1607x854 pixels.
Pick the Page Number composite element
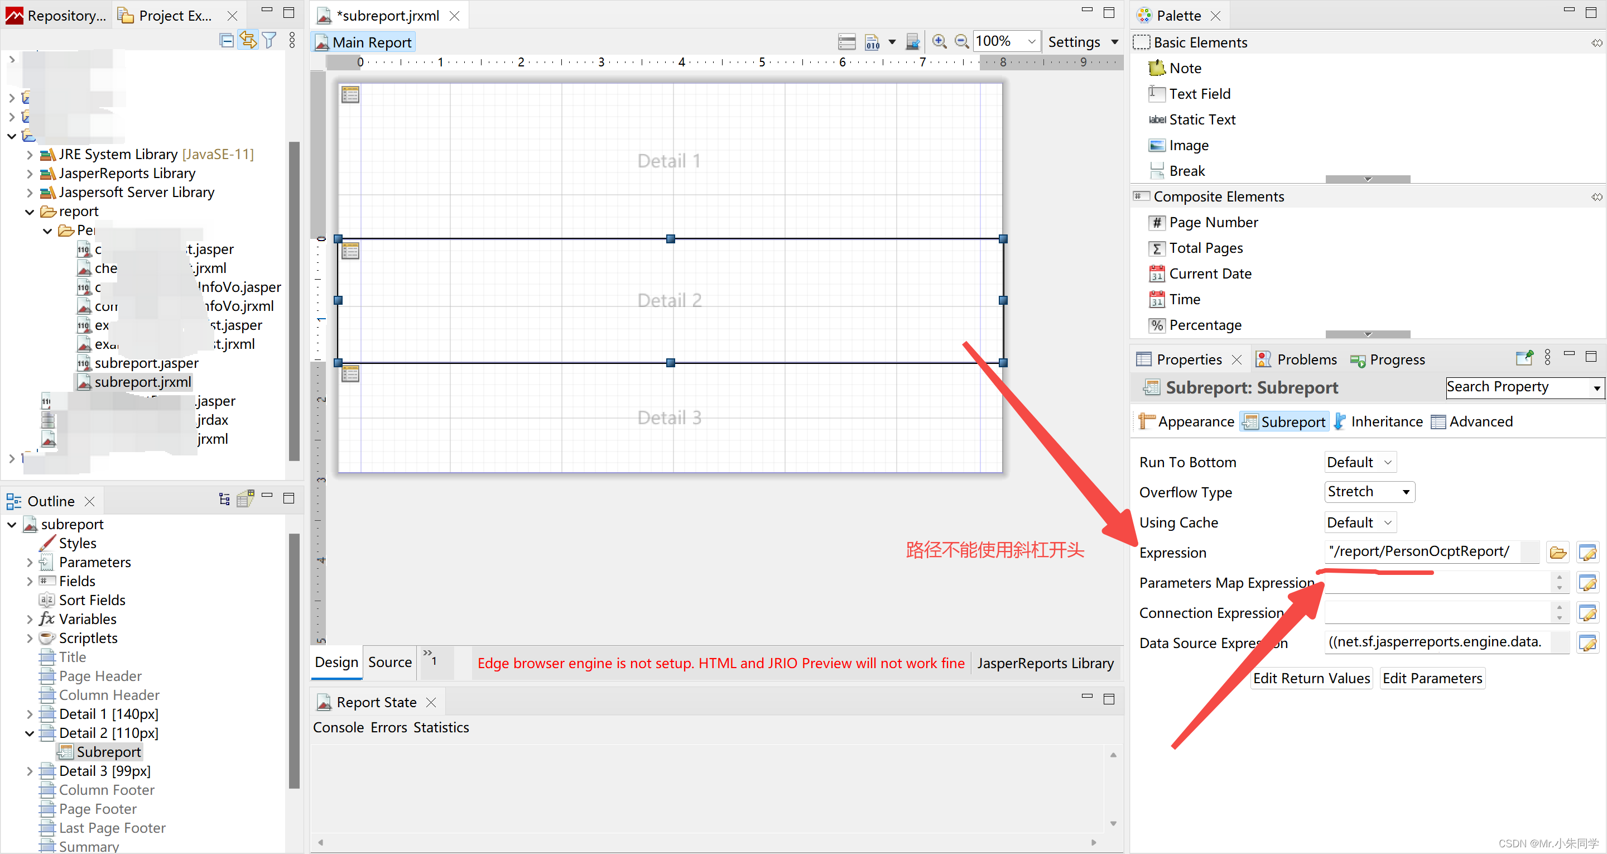tap(1213, 222)
